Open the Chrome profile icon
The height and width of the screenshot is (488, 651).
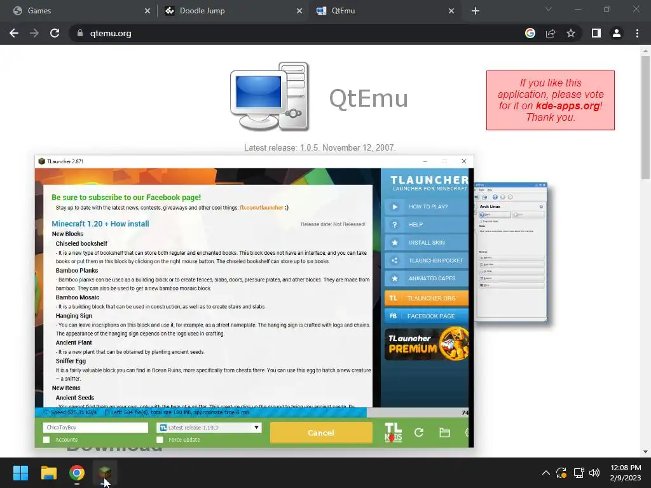point(617,33)
